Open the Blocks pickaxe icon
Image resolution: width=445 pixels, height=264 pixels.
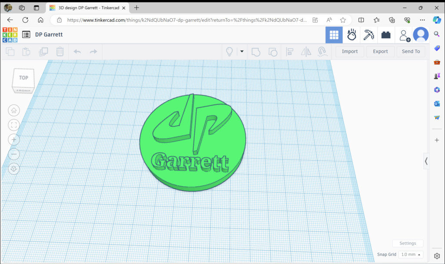(369, 35)
